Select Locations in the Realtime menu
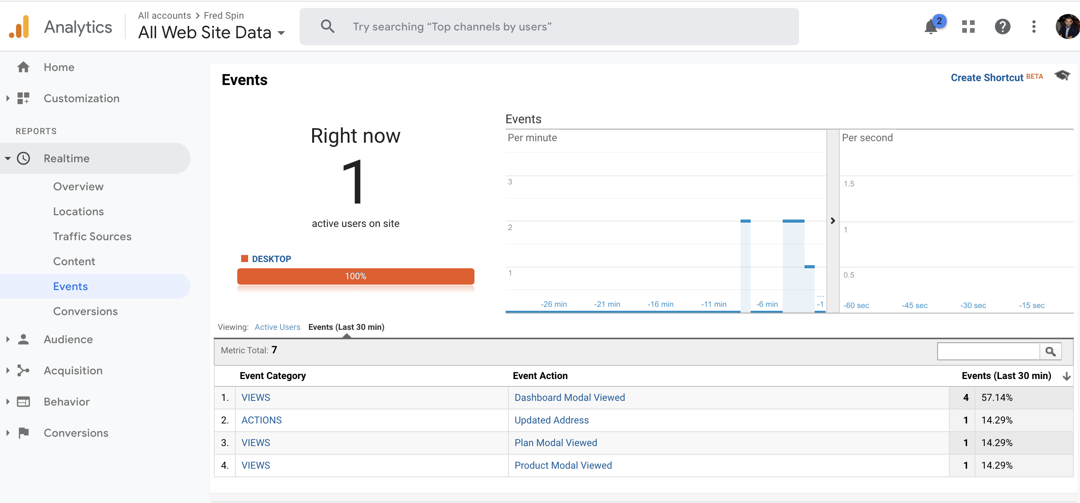The width and height of the screenshot is (1080, 503). click(x=78, y=211)
